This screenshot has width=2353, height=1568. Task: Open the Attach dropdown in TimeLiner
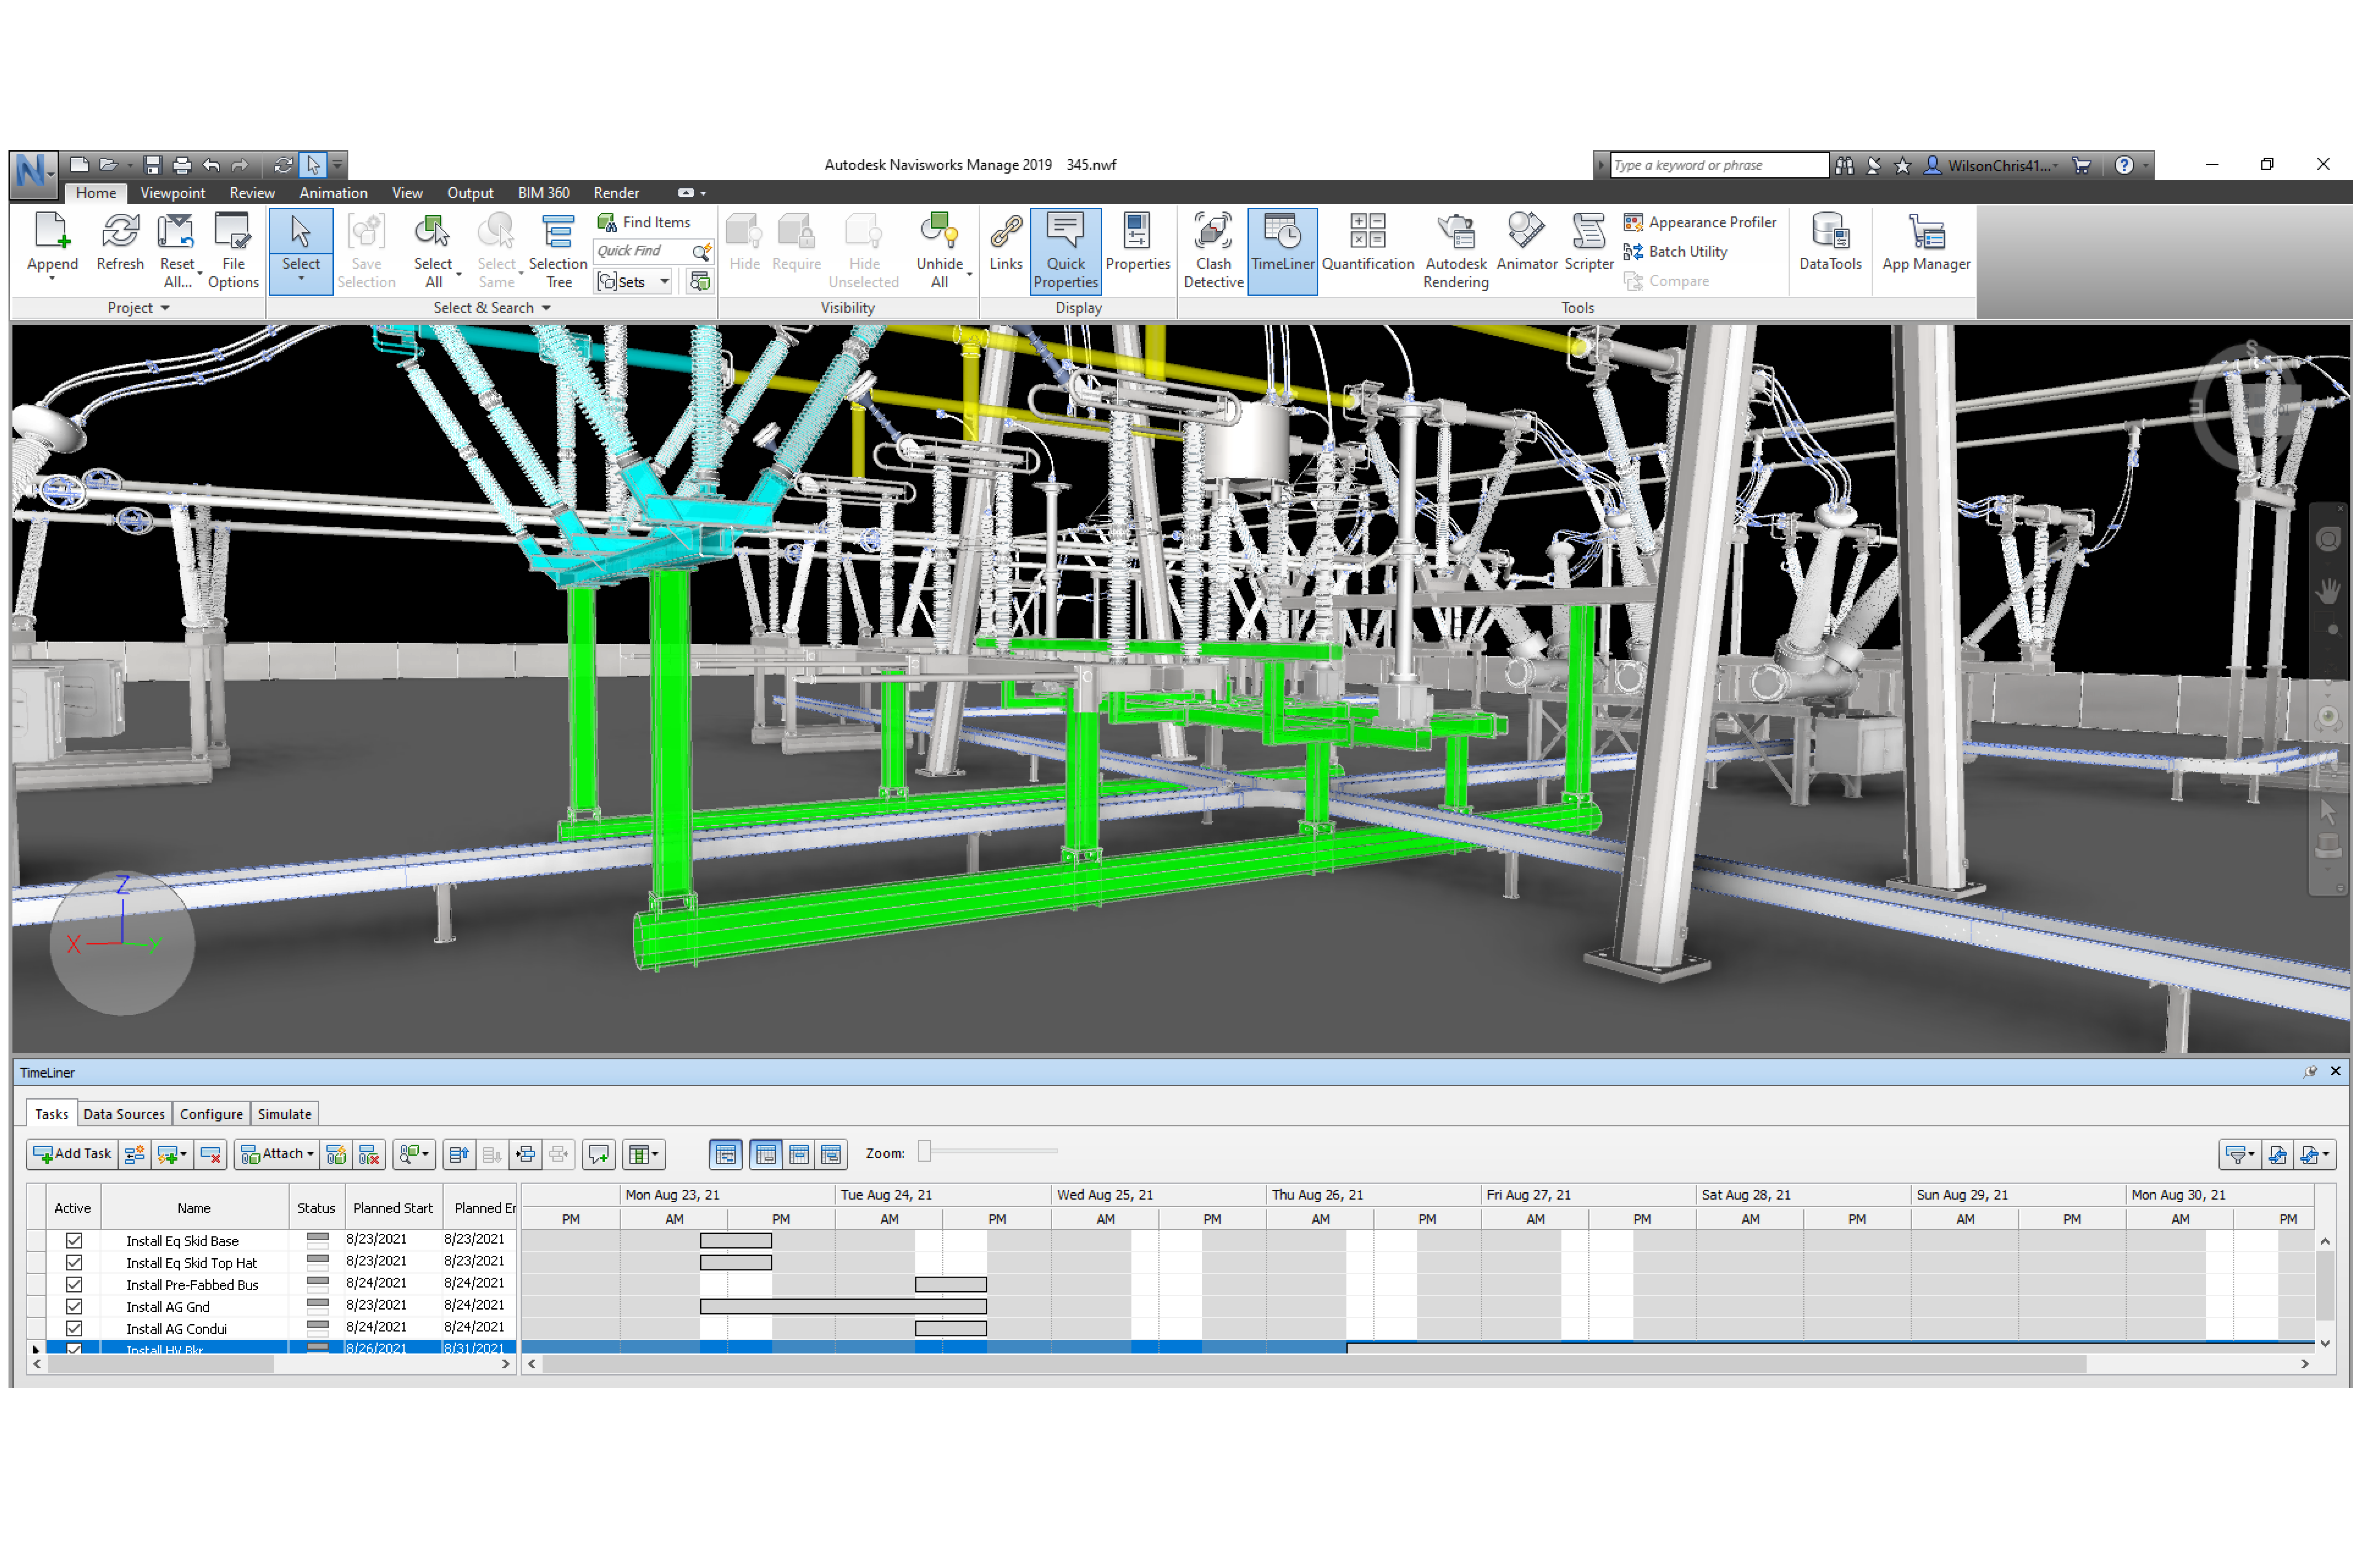tap(310, 1154)
